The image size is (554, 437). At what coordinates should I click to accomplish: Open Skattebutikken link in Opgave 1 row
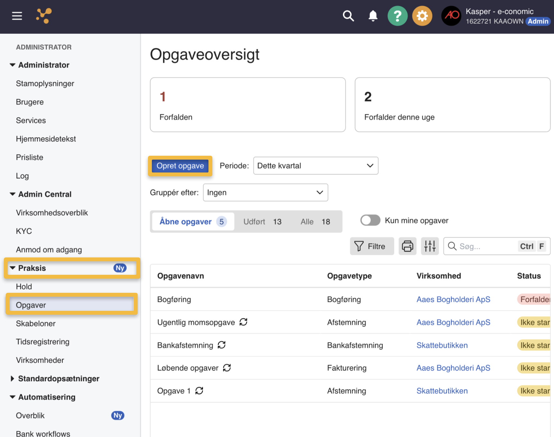tap(442, 391)
